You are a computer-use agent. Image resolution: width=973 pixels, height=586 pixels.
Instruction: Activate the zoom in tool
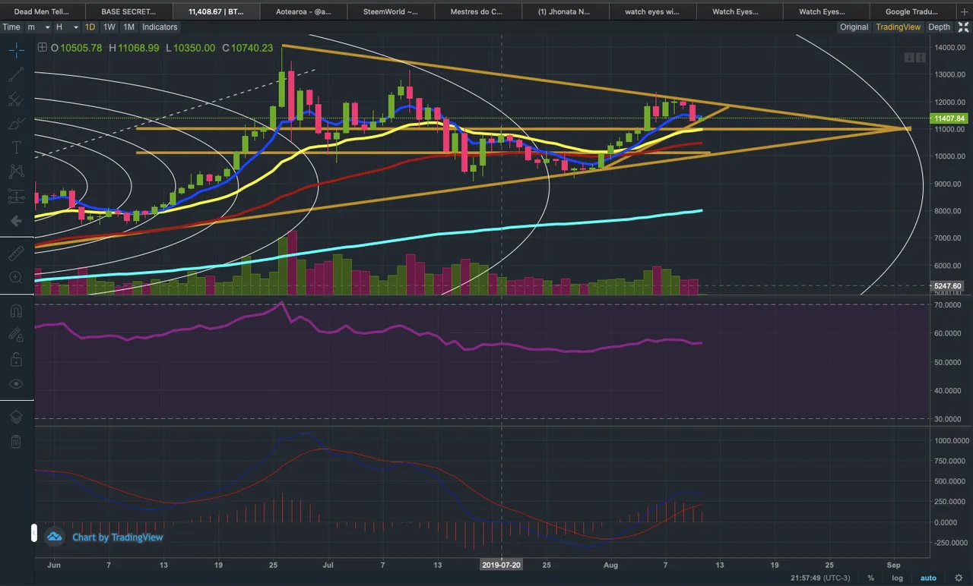16,277
